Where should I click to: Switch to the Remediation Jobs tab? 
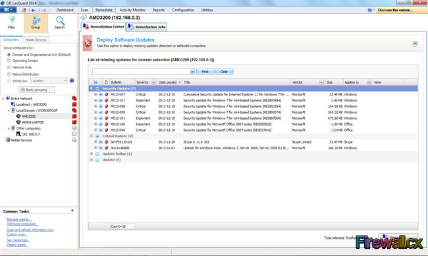click(147, 27)
